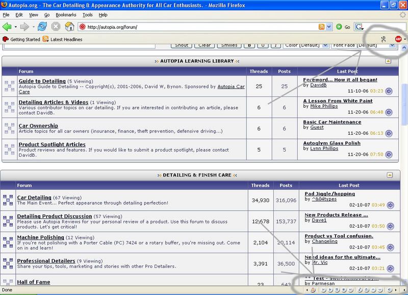Click the Professional Detailers forum status icon

(x=8, y=263)
